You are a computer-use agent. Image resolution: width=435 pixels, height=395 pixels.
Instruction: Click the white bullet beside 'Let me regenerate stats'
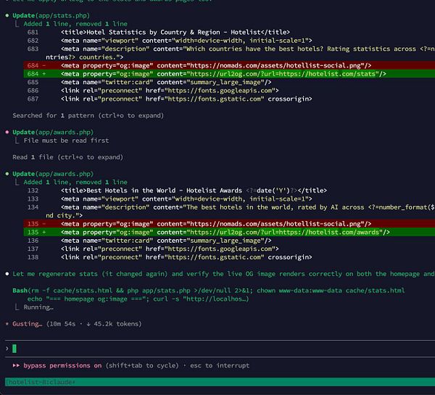point(7,274)
